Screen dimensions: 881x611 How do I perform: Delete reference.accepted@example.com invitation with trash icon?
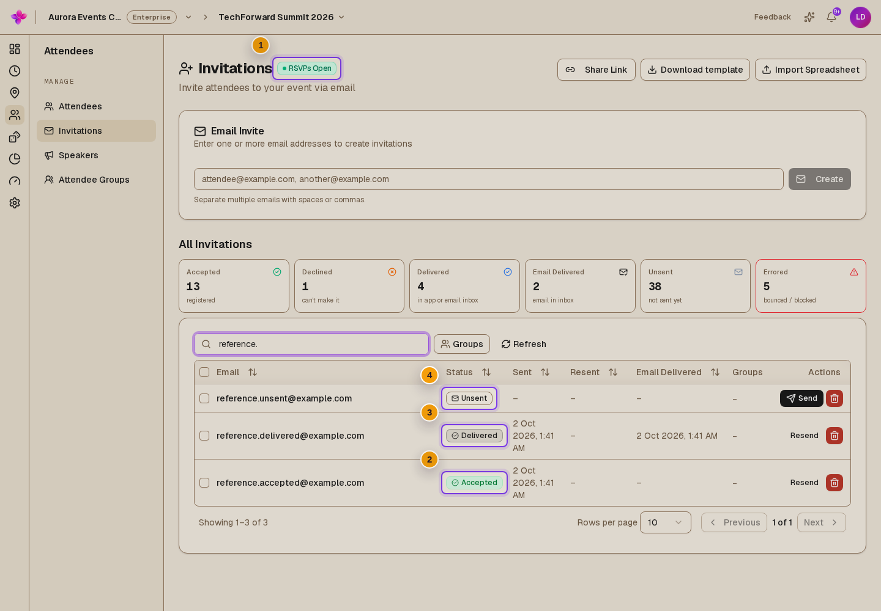tap(835, 483)
